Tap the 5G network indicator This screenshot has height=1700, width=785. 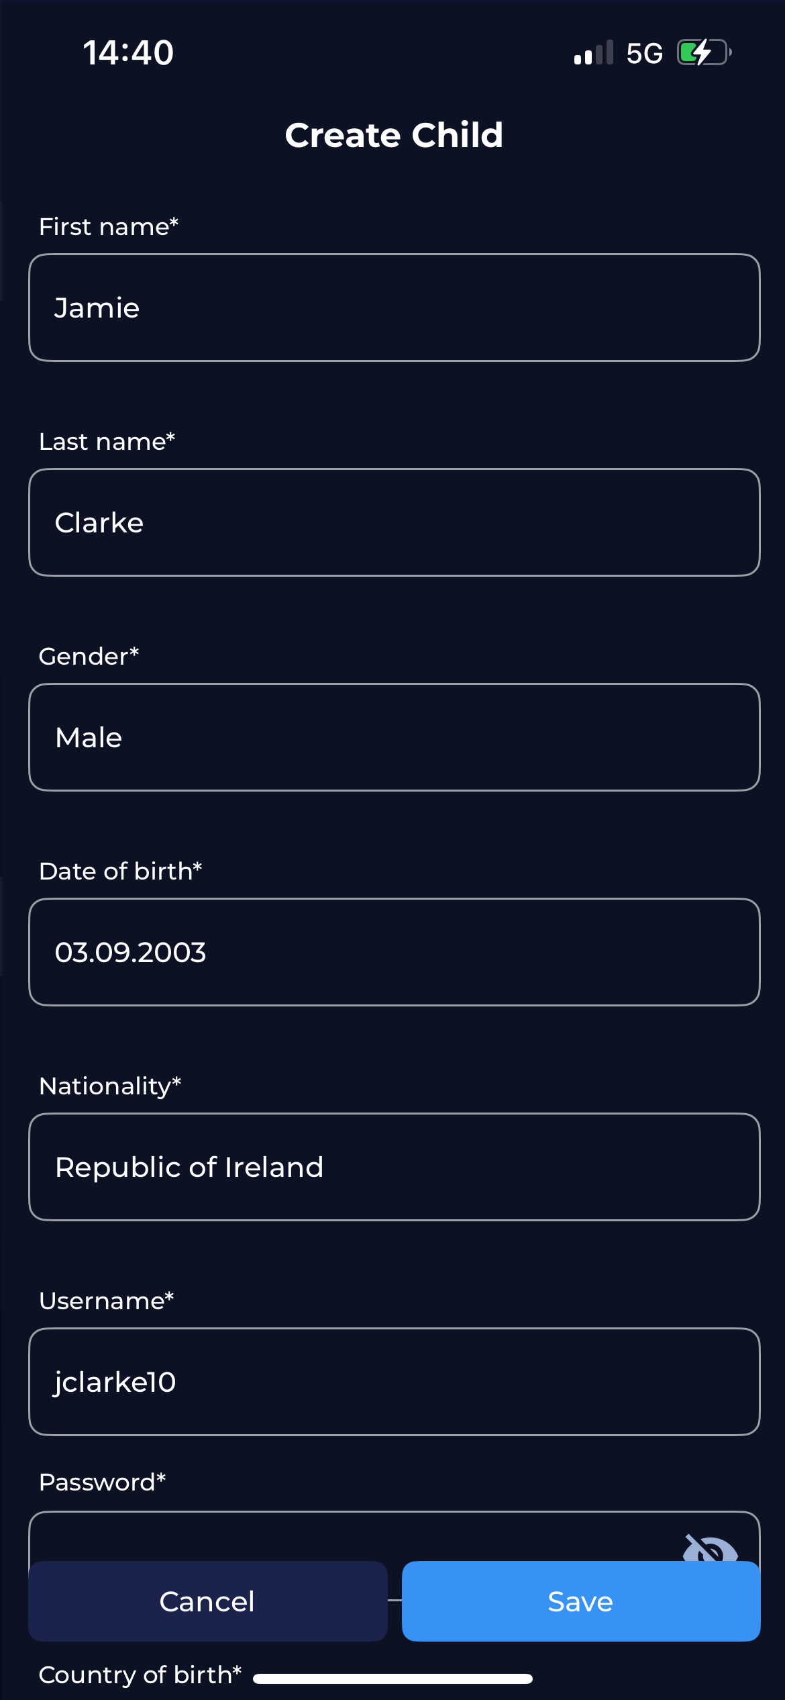[x=644, y=53]
